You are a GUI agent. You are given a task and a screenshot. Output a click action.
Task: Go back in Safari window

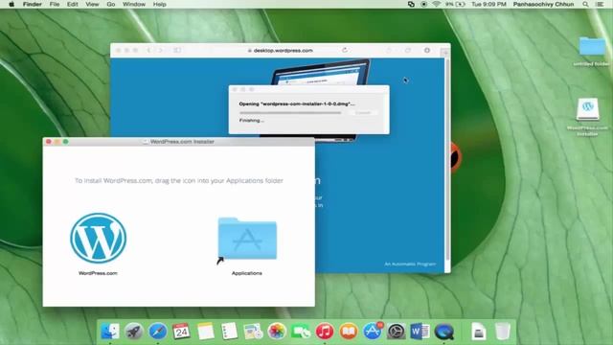point(148,51)
